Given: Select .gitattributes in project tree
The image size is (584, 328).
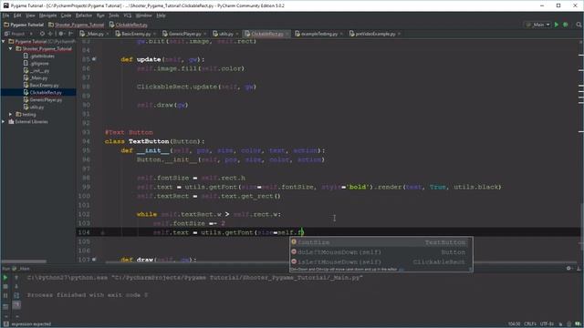Looking at the screenshot, I should (38, 56).
